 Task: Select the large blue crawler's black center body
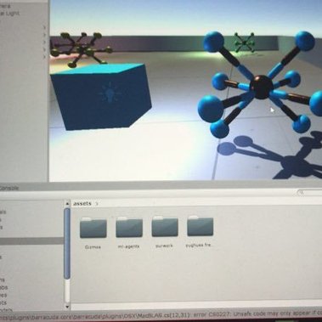[261, 87]
